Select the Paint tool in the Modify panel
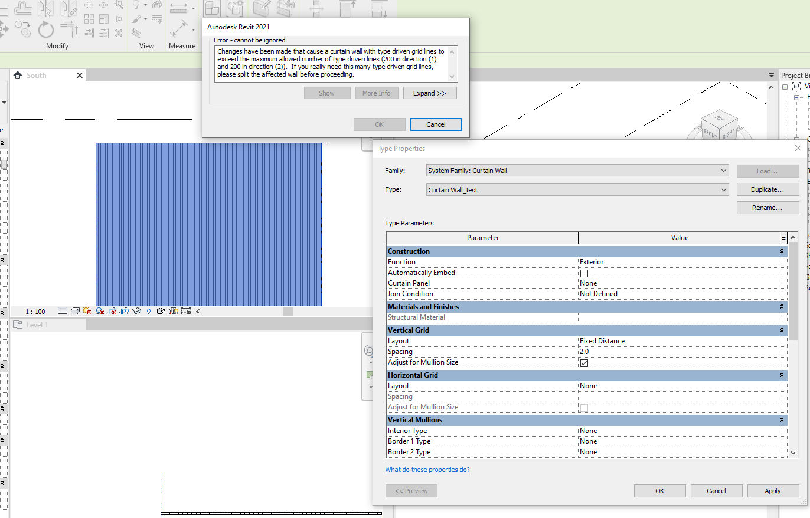Viewport: 810px width, 518px height. coord(137,18)
